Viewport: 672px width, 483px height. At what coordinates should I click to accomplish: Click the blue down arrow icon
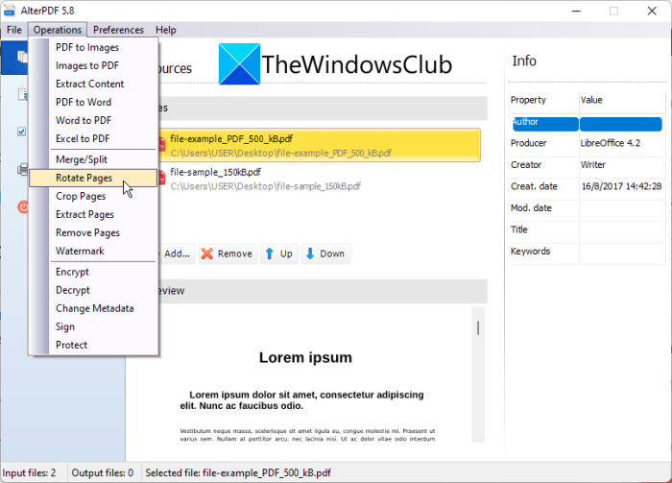click(310, 254)
